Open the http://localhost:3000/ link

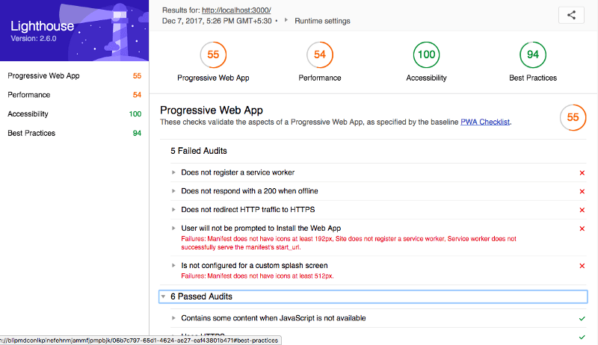pyautogui.click(x=236, y=10)
